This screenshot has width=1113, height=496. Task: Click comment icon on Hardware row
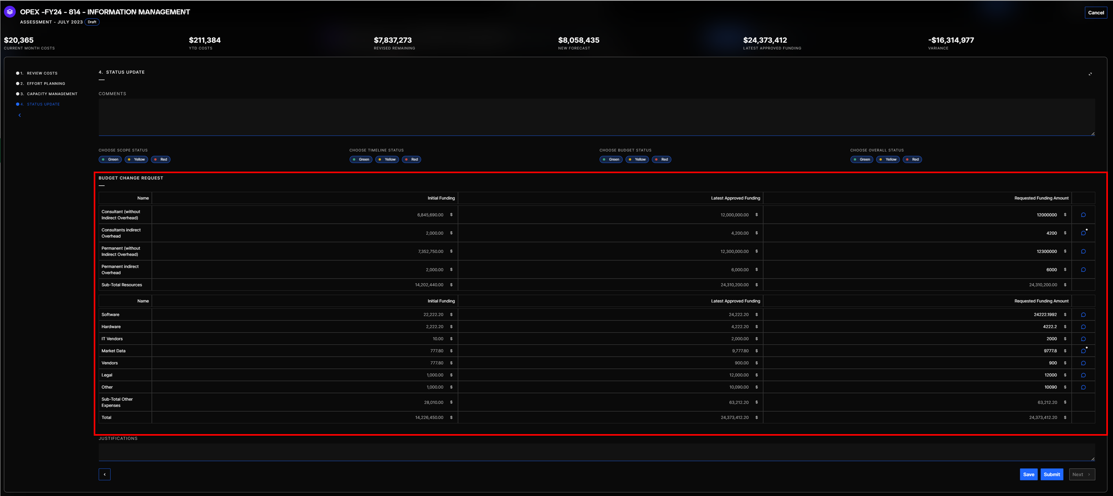click(x=1083, y=327)
